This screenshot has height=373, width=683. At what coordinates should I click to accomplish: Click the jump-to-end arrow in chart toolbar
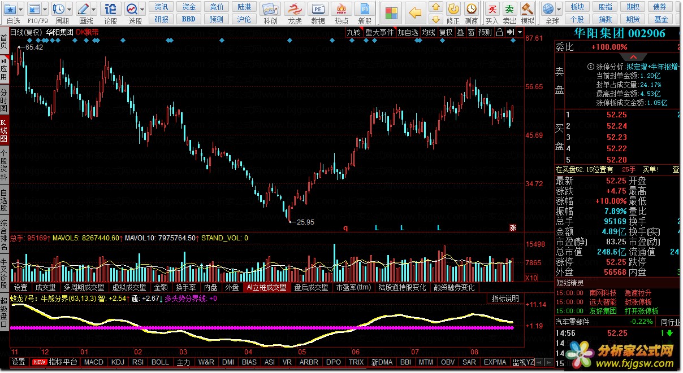pos(510,32)
